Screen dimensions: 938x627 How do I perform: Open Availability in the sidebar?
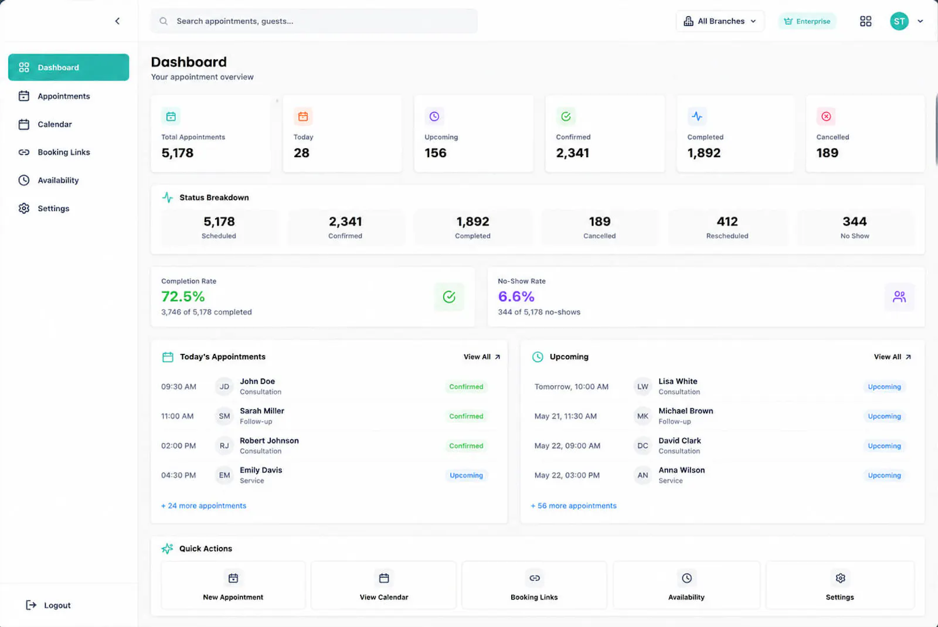69,180
